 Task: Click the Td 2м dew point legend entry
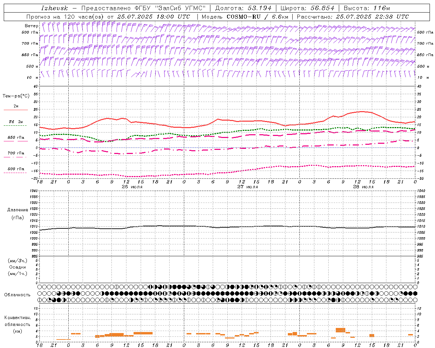(x=16, y=122)
